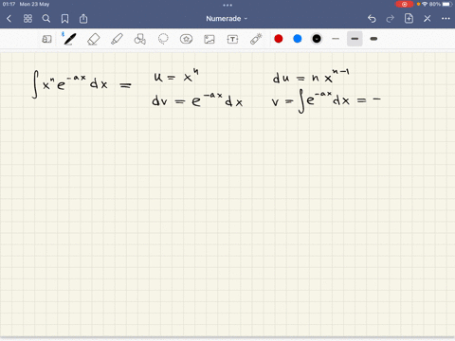The image size is (455, 341).
Task: Choose the blue pen color
Action: [x=298, y=39]
